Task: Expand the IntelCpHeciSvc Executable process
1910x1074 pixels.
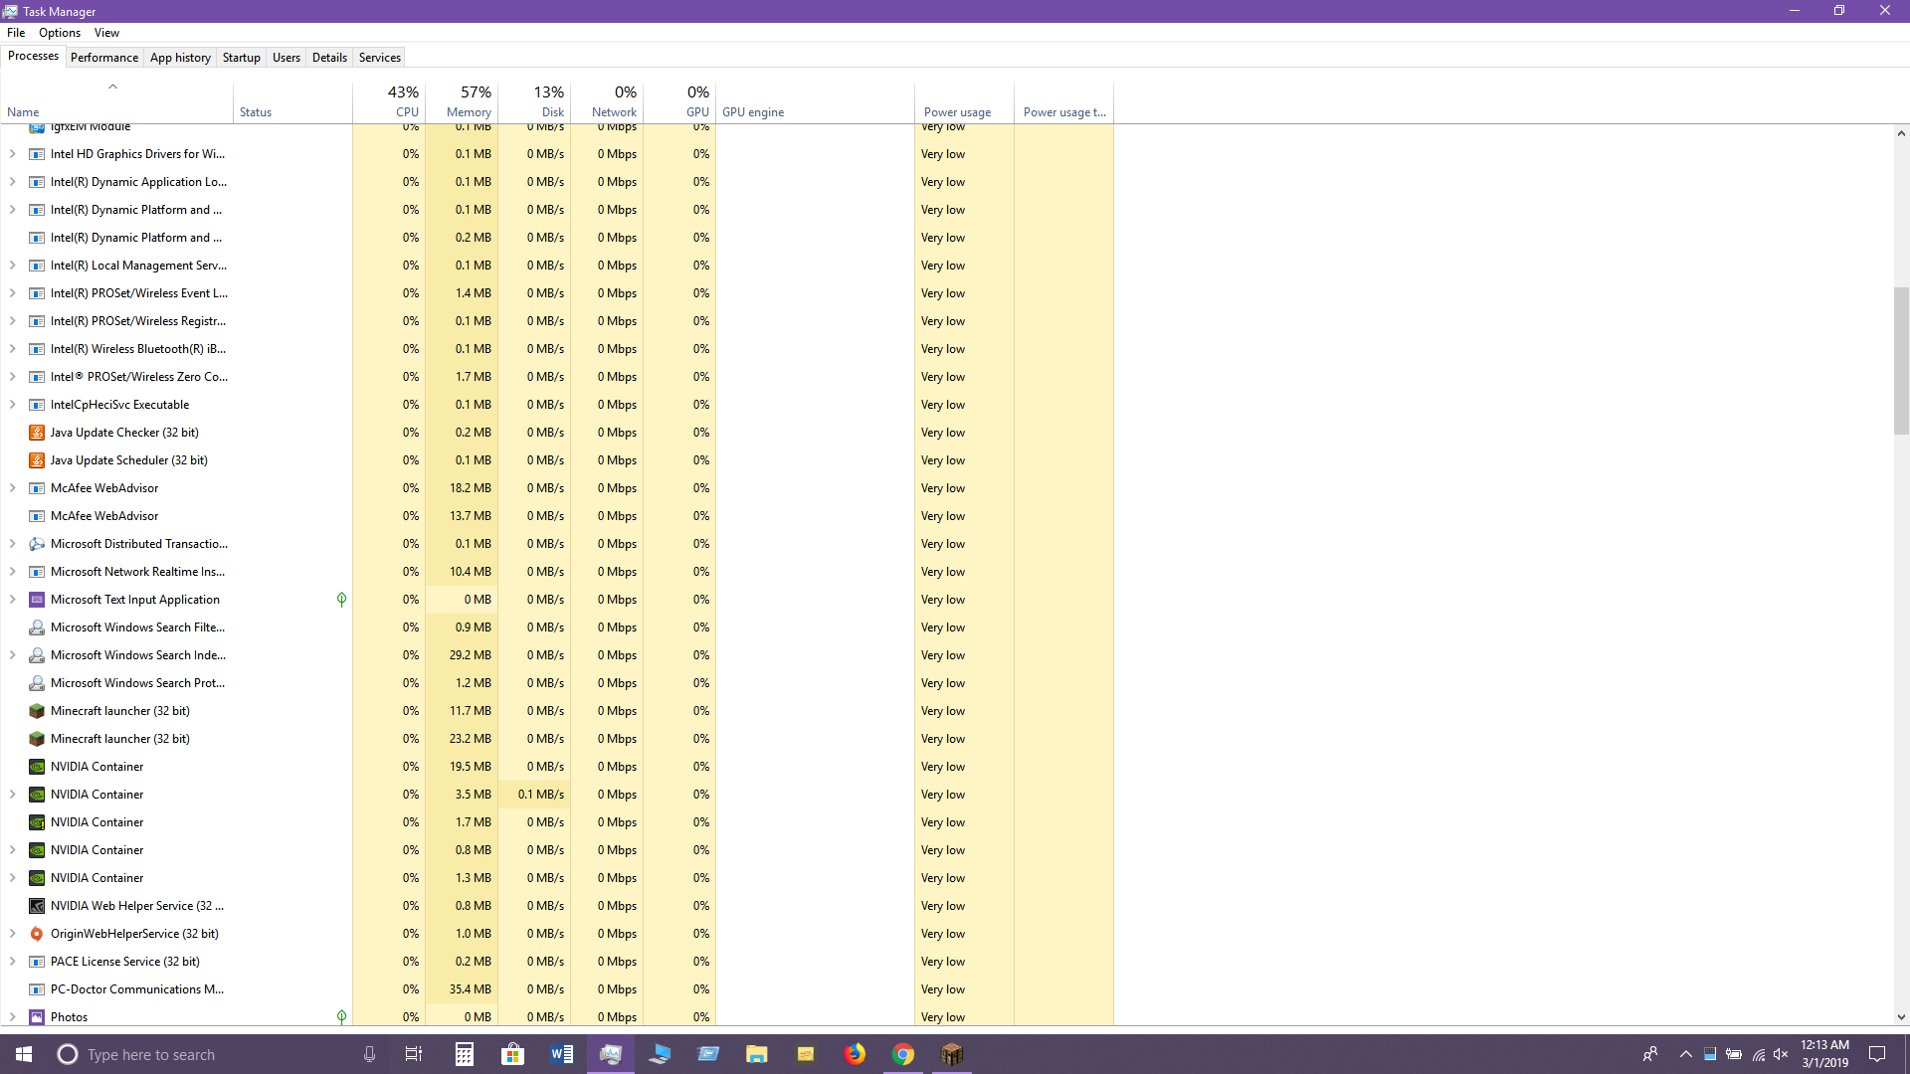Action: 12,405
